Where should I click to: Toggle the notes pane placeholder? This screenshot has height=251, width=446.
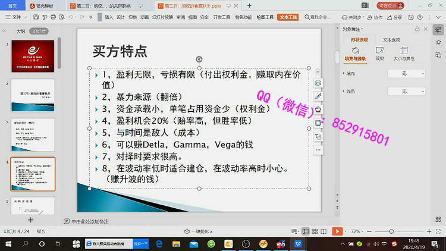(89, 221)
